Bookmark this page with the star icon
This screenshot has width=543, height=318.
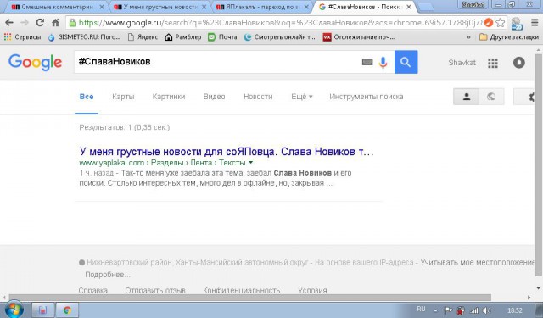(x=500, y=23)
